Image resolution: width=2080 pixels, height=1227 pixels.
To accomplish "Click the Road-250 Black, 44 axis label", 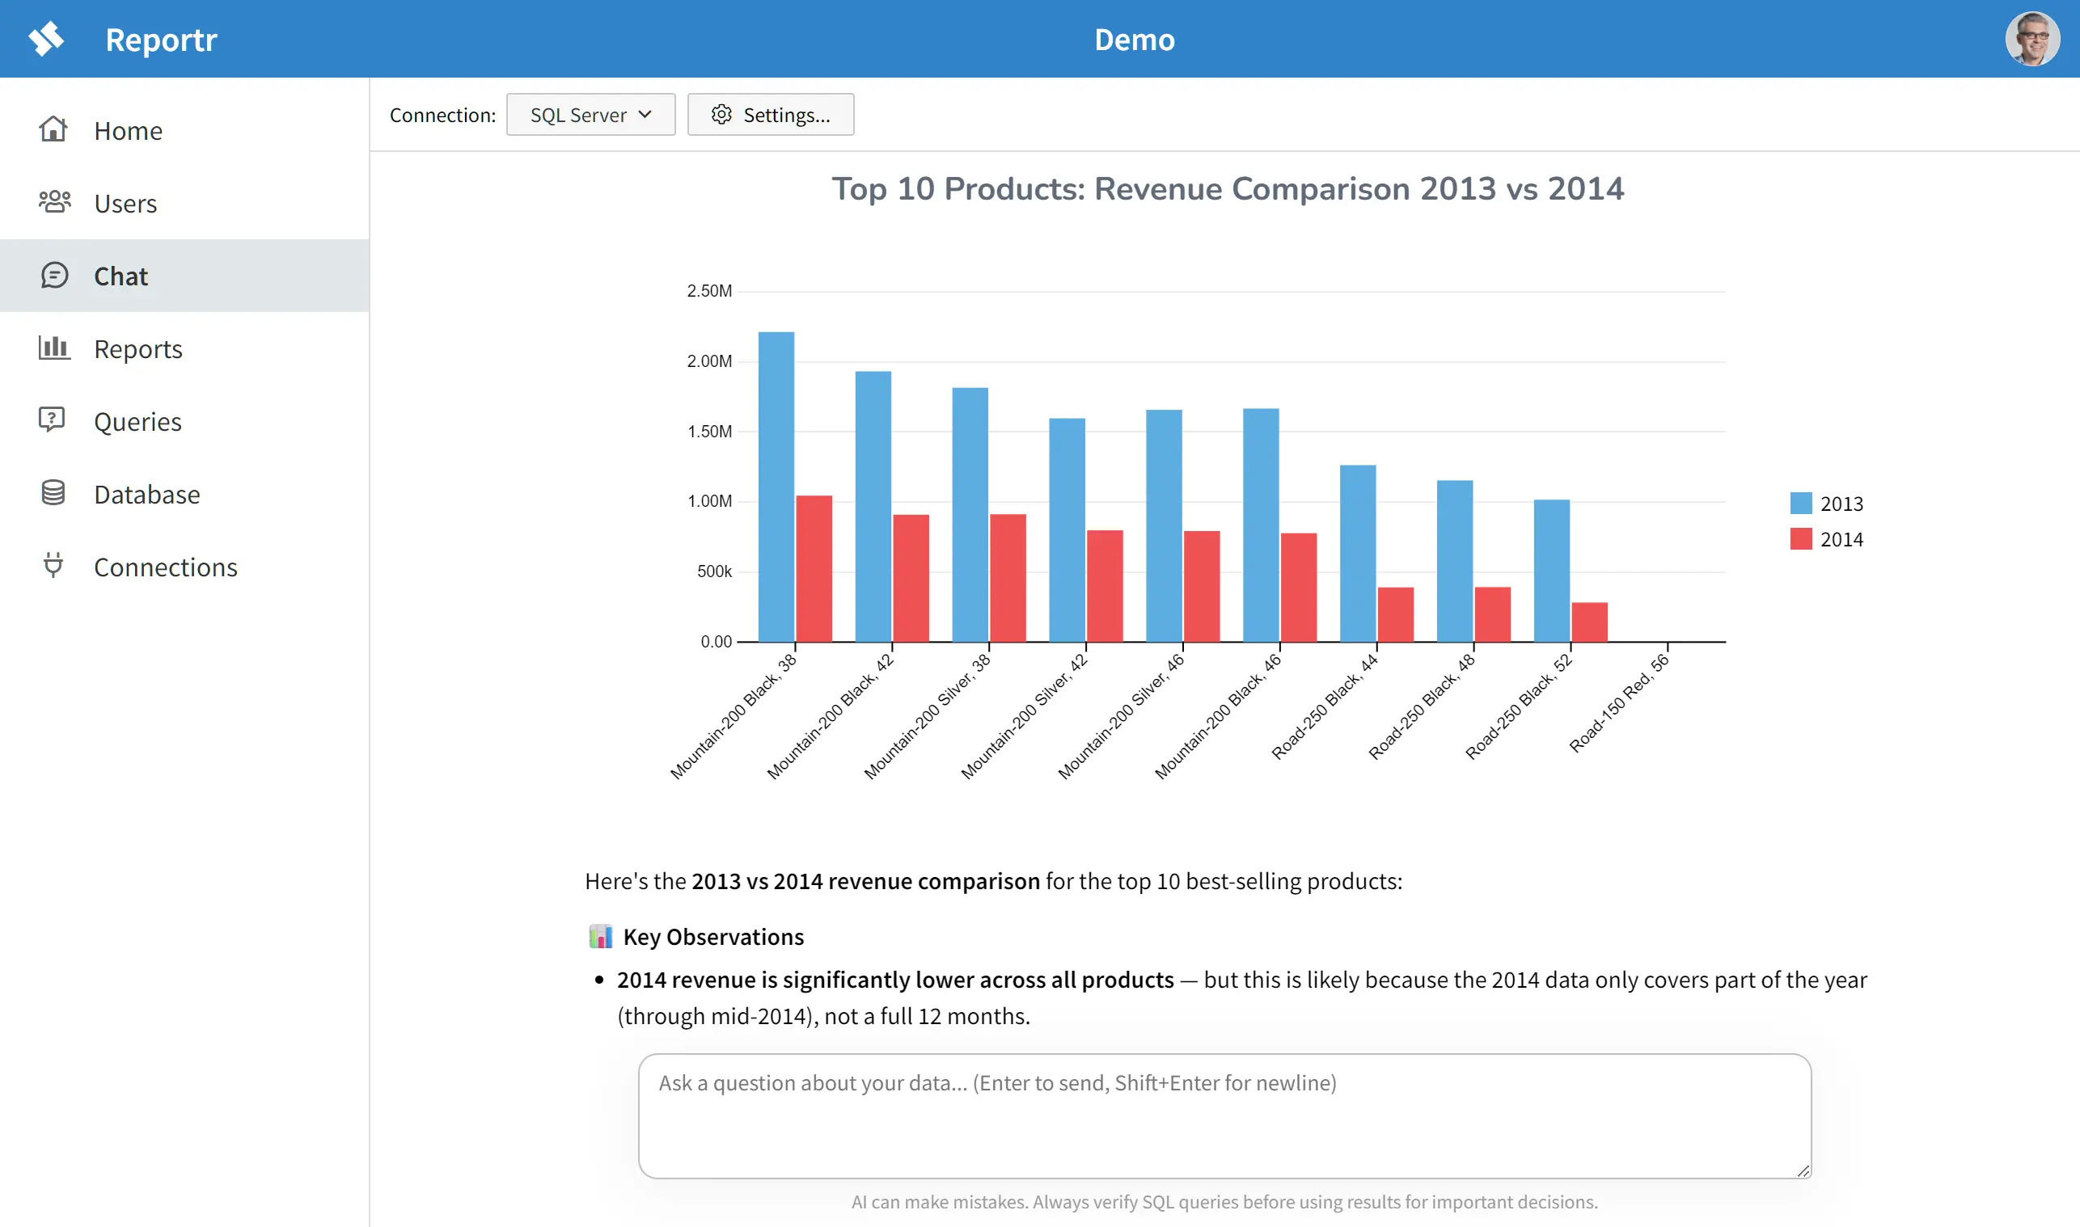I will [x=1325, y=706].
